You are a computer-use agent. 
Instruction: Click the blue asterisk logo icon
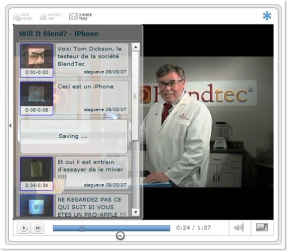tap(267, 16)
